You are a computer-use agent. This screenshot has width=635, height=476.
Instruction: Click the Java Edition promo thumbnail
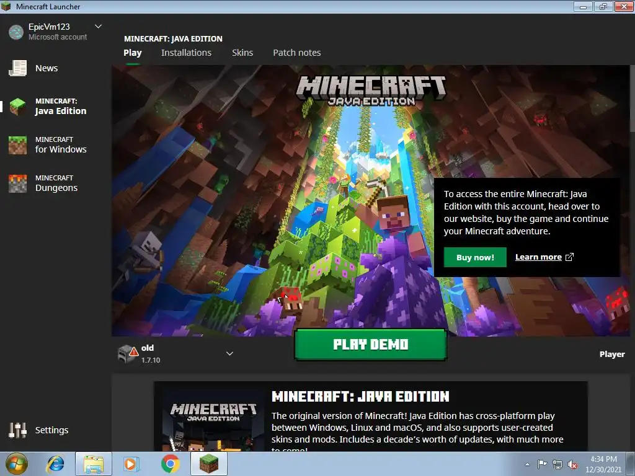(213, 421)
